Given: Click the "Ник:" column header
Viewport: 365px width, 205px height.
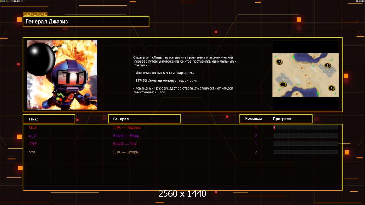Looking at the screenshot, I should [49, 119].
